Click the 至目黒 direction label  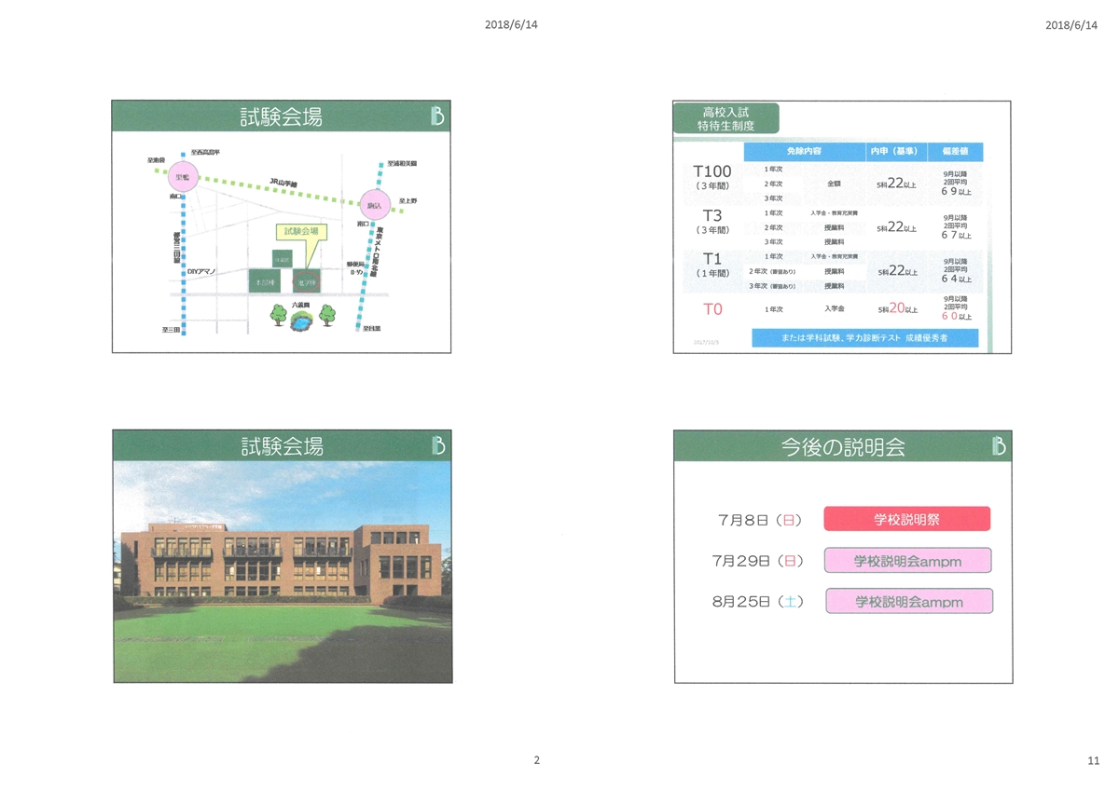[372, 329]
